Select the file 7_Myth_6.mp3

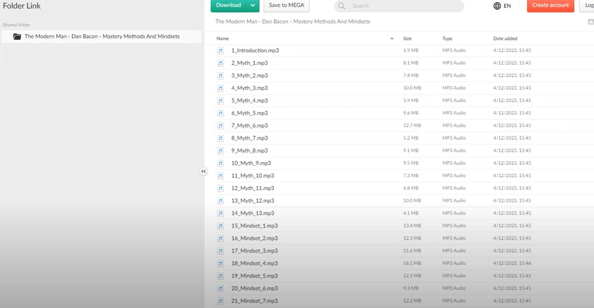click(x=250, y=126)
